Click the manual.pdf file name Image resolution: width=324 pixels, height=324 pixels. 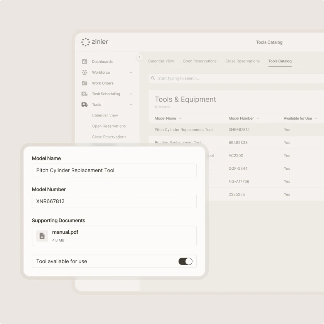pos(65,232)
